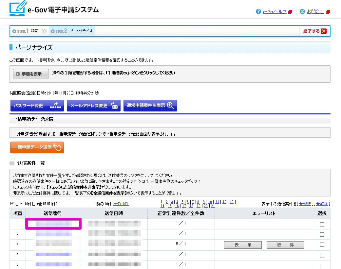
Task: Open the お問合せ link
Action: tap(315, 12)
